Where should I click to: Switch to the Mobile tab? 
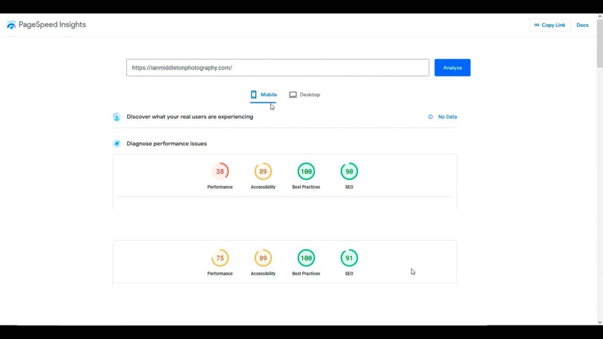coord(263,95)
